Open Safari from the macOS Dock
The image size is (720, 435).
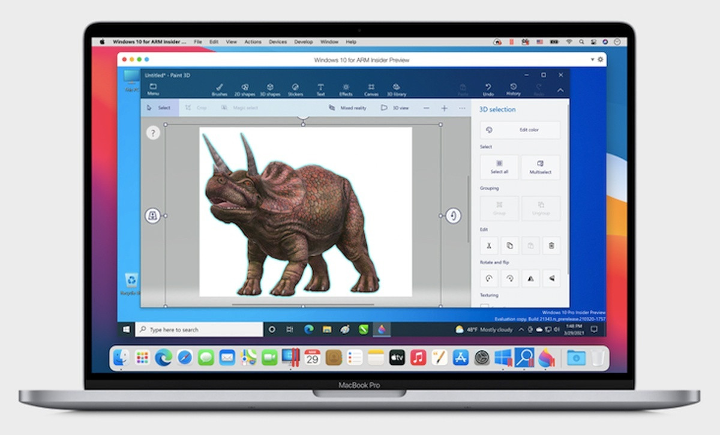coord(185,358)
